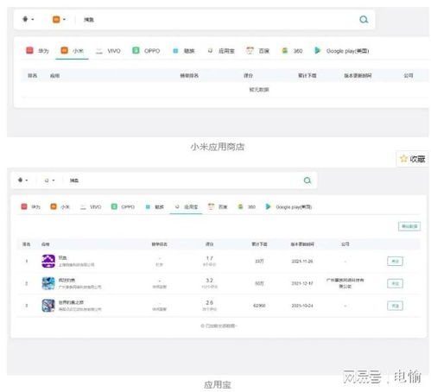431x392 pixels.
Task: Select the 应用宝 tab in the upper panel
Action: pyautogui.click(x=221, y=51)
